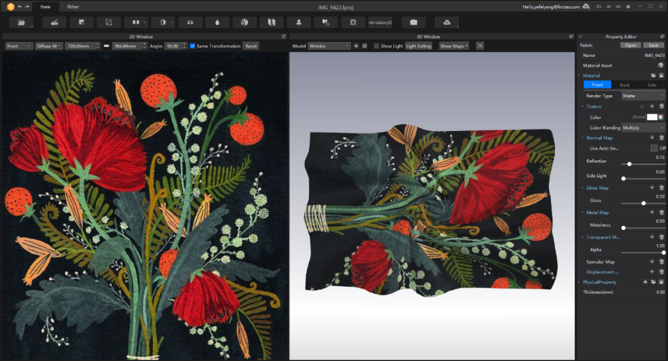Click the 3D cube toolbar icon

[244, 22]
